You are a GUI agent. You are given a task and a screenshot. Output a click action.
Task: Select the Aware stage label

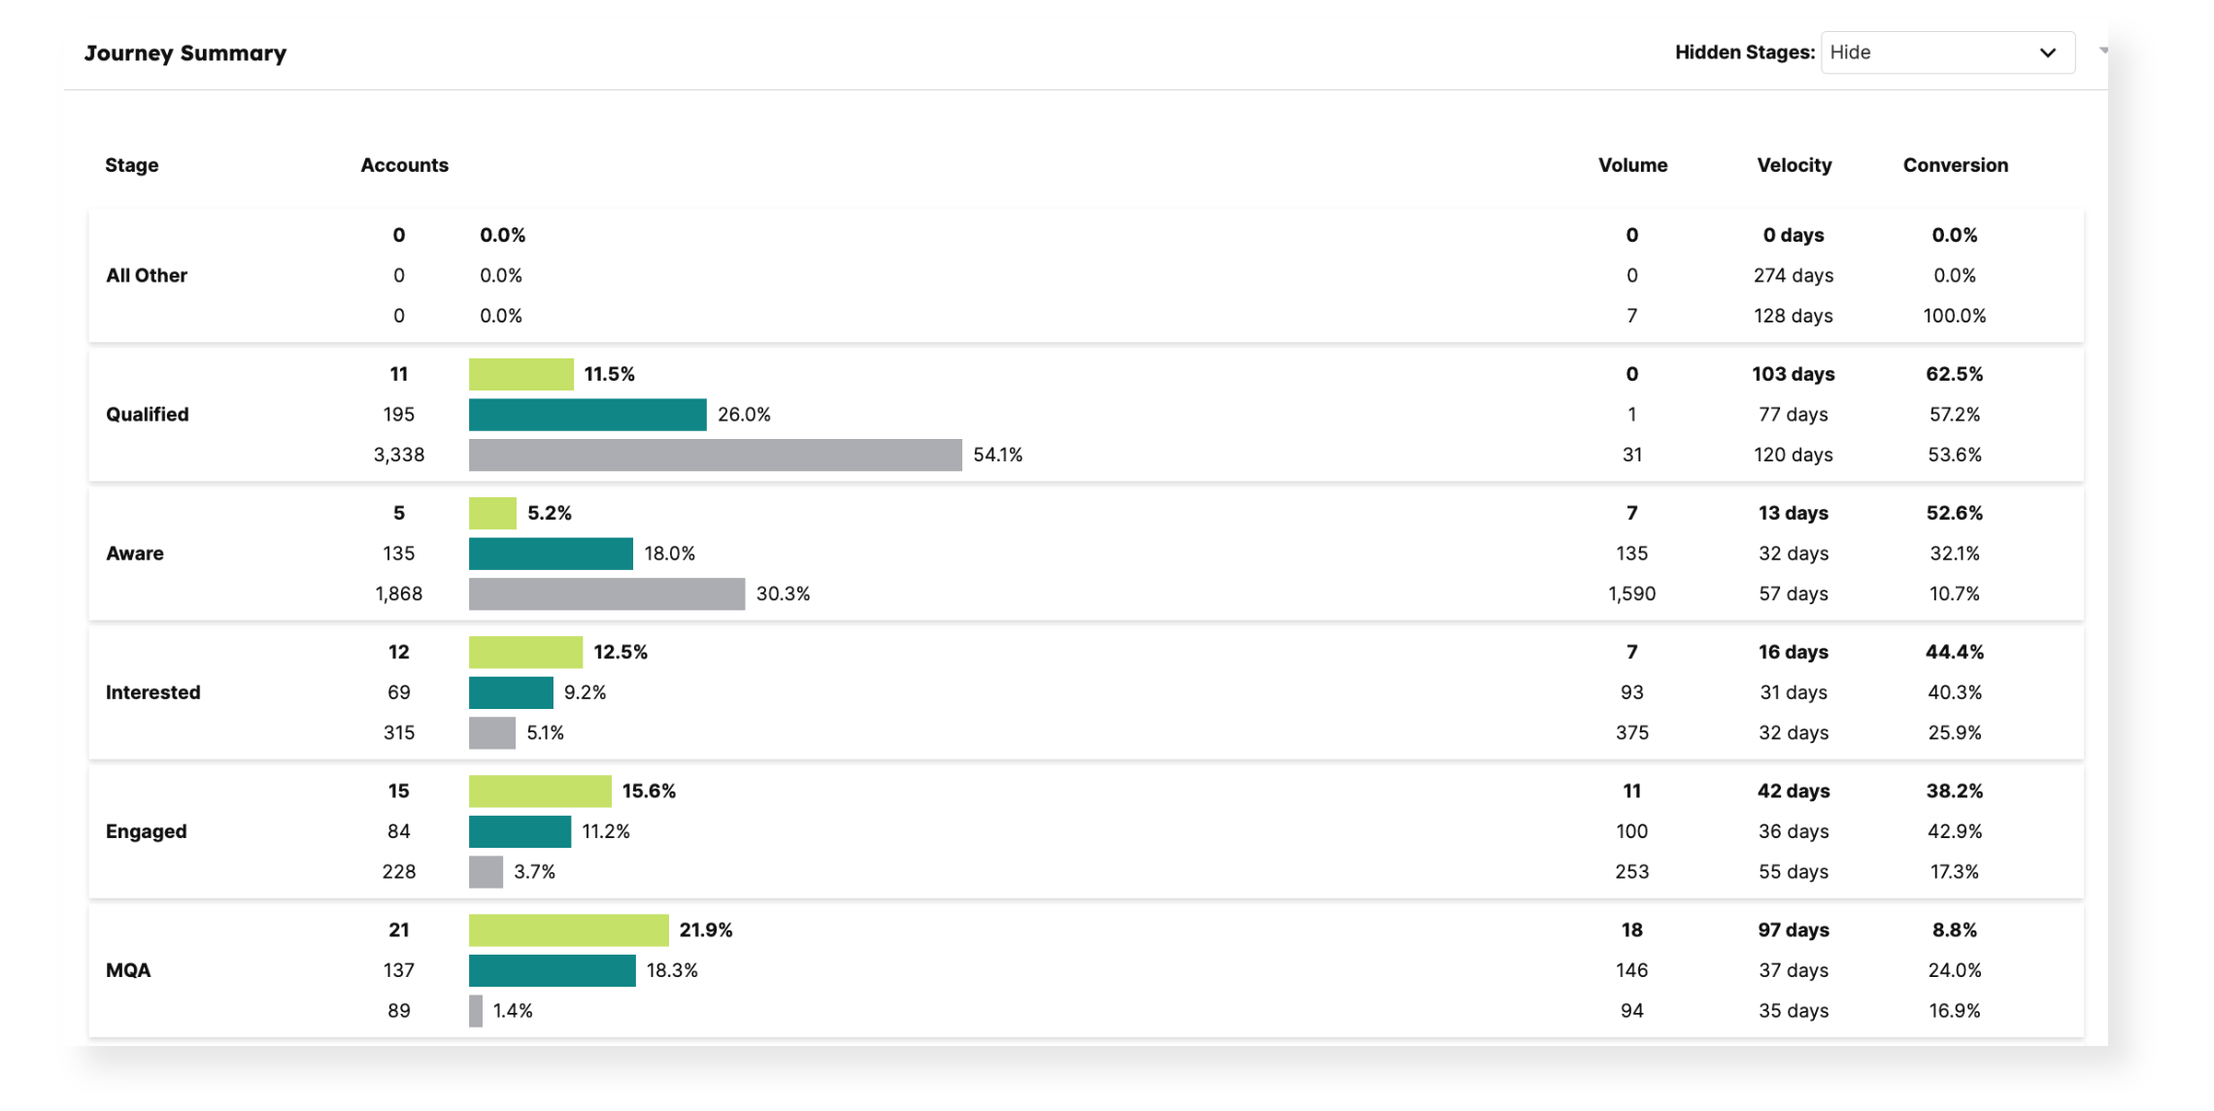tap(134, 553)
